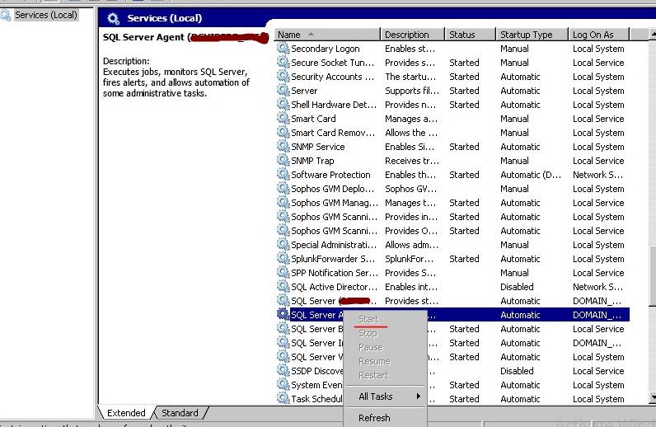656x427 pixels.
Task: Click SplunkFor... description cell
Action: coord(409,259)
